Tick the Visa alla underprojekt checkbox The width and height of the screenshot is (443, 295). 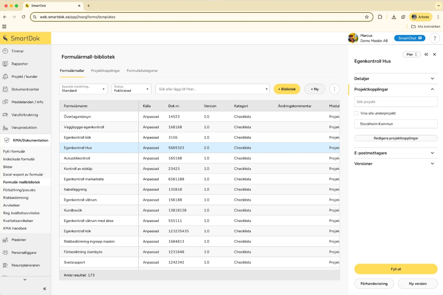coord(356,113)
